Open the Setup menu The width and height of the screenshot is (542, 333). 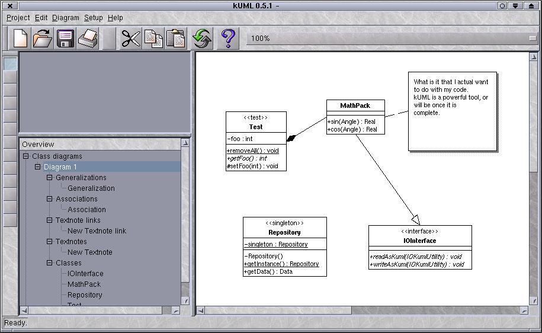93,18
